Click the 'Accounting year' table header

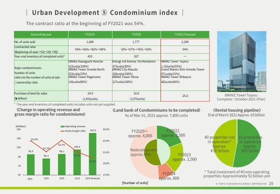(41, 34)
